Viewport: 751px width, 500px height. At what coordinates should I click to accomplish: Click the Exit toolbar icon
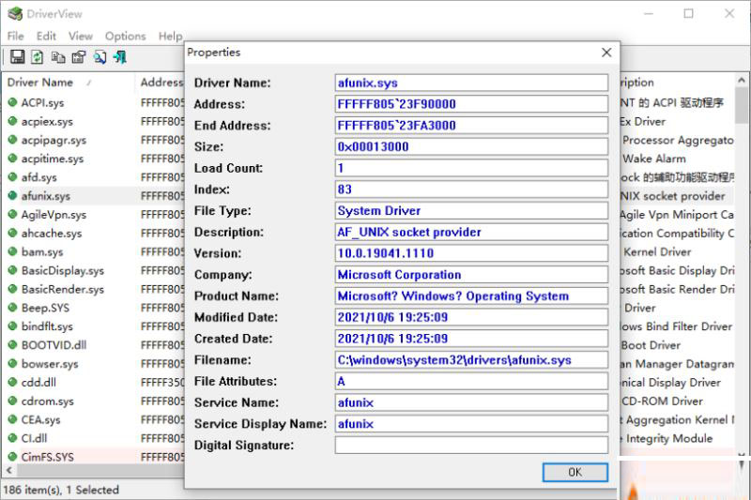120,57
